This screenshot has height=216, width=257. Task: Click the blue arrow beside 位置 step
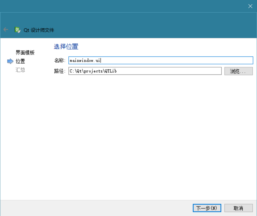[x=10, y=61]
